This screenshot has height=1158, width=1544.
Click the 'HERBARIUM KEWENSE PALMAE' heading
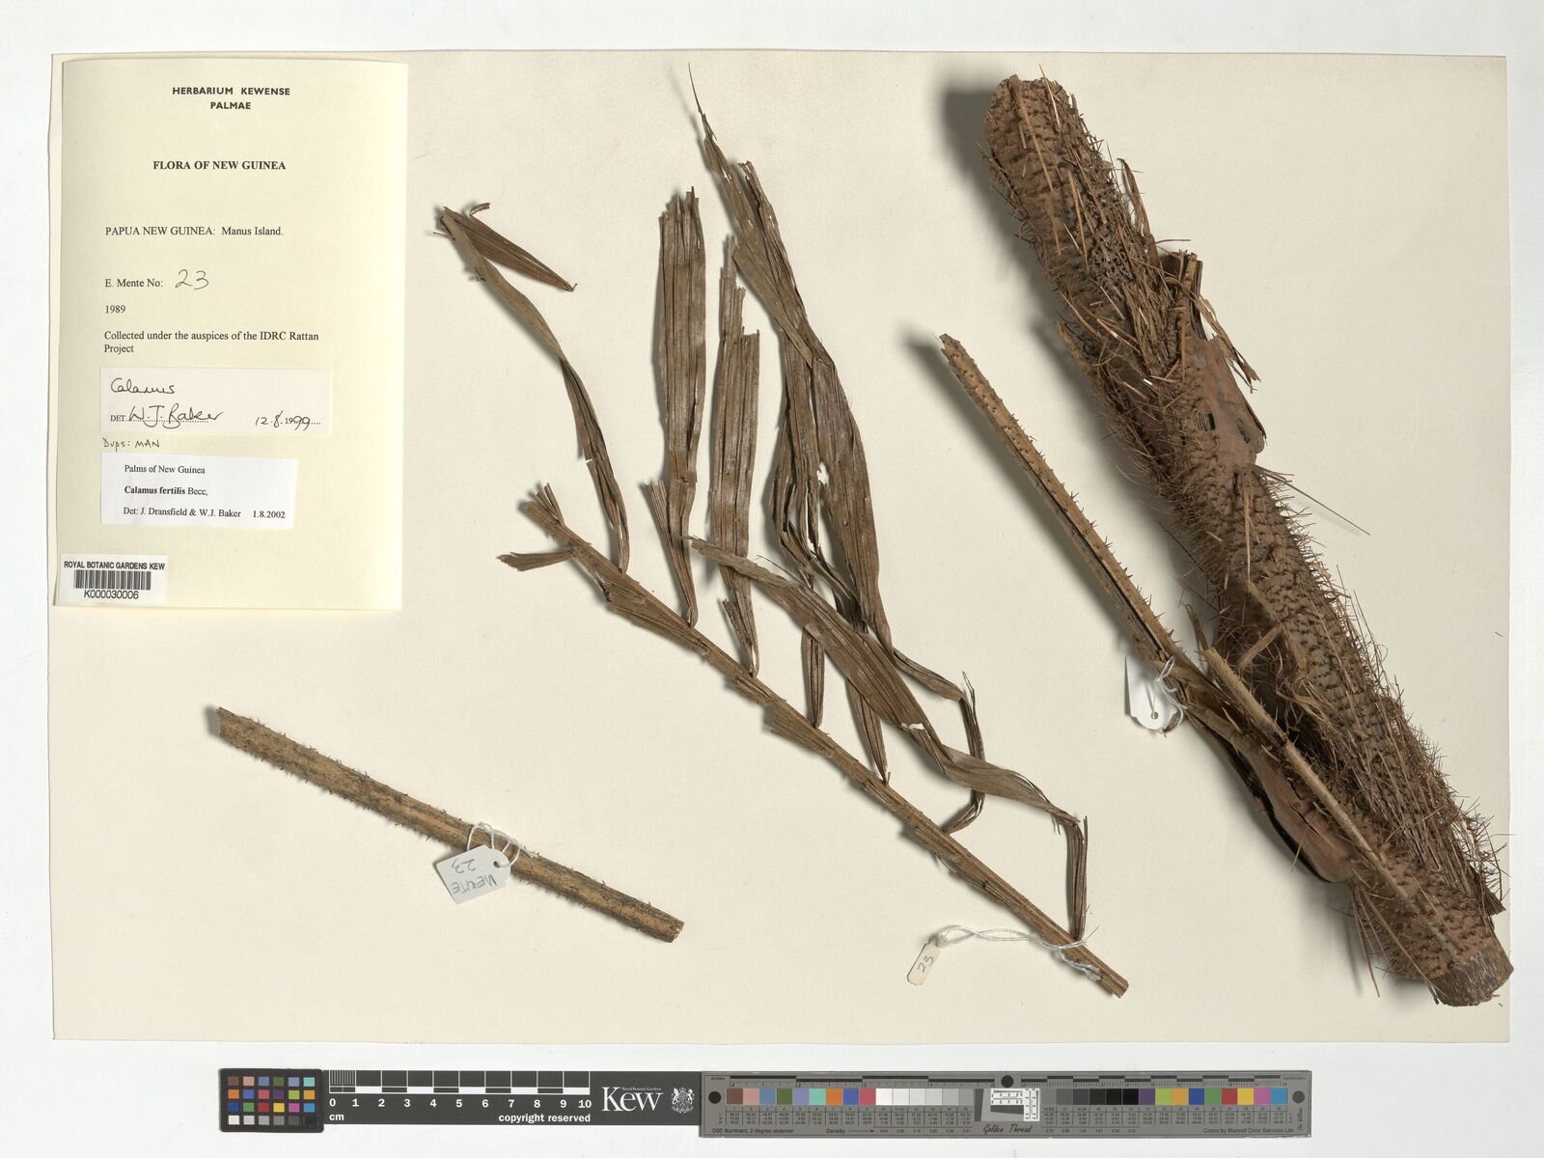[x=231, y=97]
